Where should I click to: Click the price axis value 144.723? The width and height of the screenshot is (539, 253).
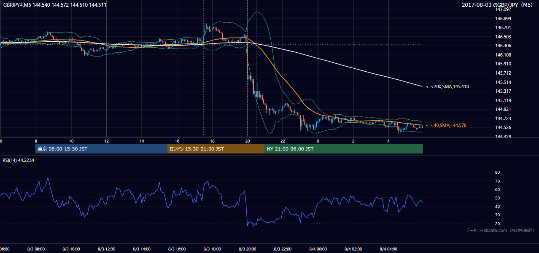pos(503,118)
